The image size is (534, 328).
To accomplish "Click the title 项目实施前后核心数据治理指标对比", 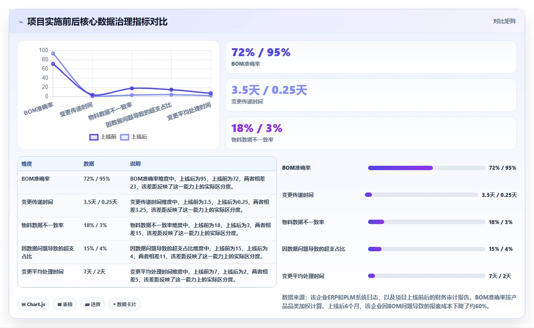I will click(x=97, y=22).
